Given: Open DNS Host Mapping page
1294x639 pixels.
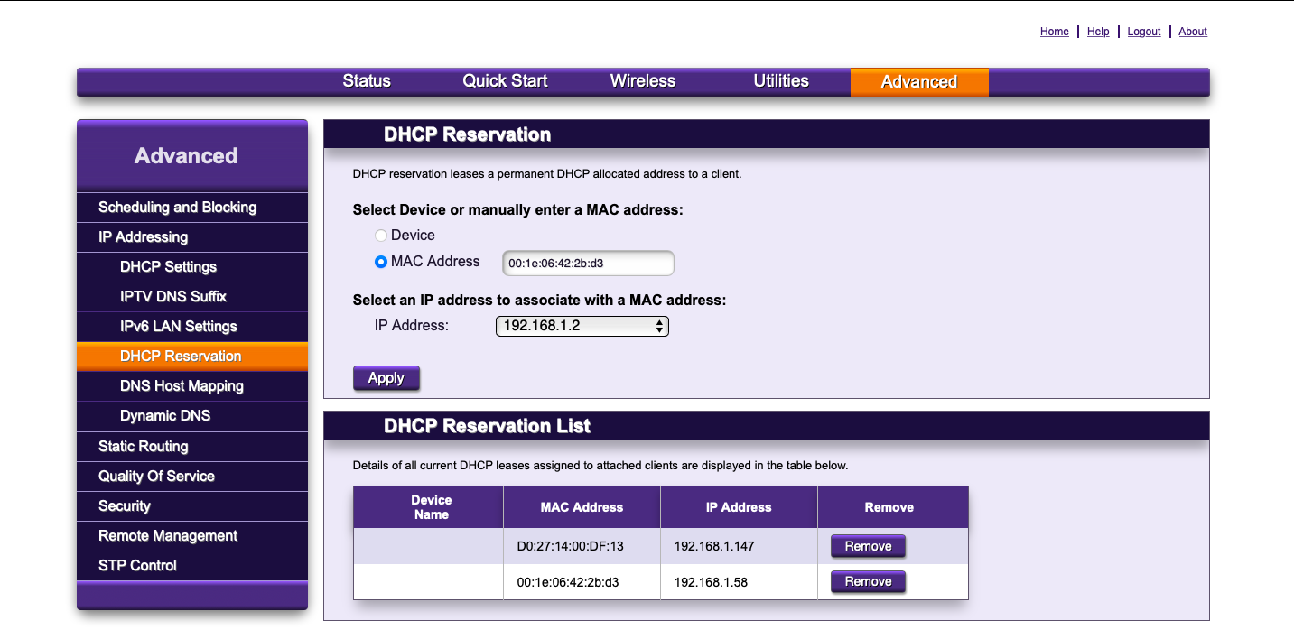Looking at the screenshot, I should click(182, 386).
